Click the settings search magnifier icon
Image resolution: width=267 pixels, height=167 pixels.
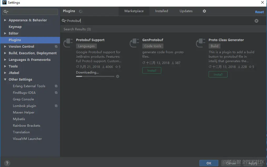coord(6,12)
